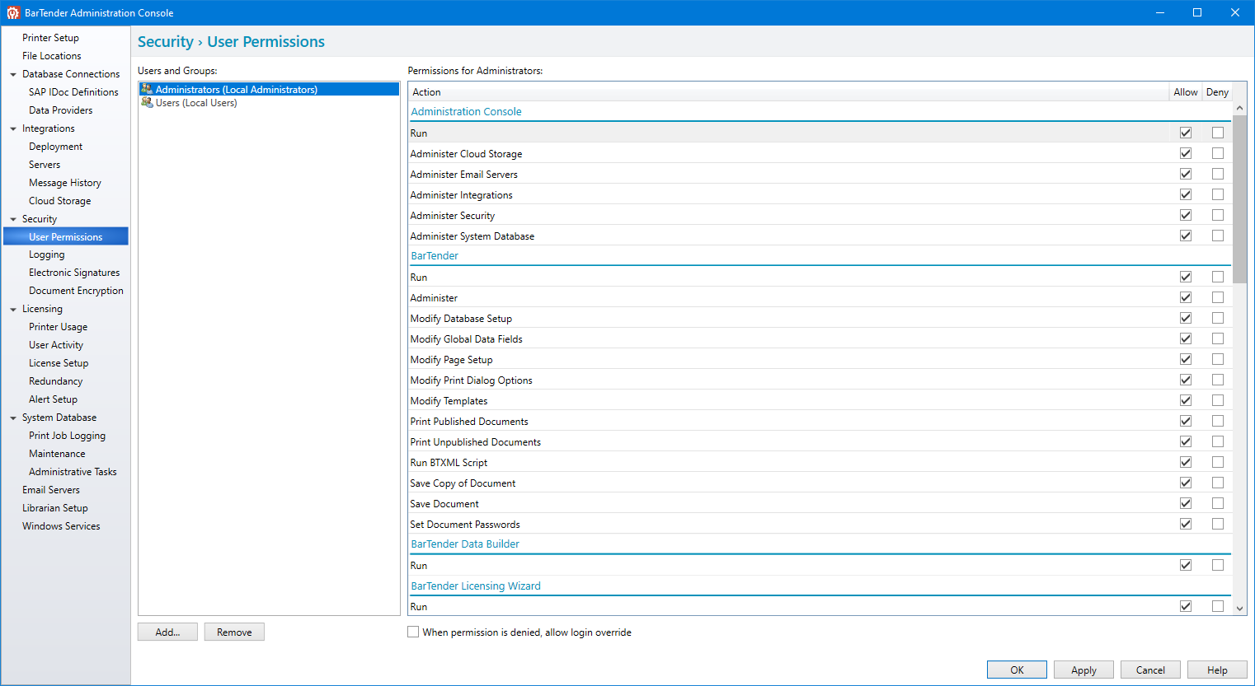Click the Administrators group icon
This screenshot has height=686, width=1255.
coord(147,89)
